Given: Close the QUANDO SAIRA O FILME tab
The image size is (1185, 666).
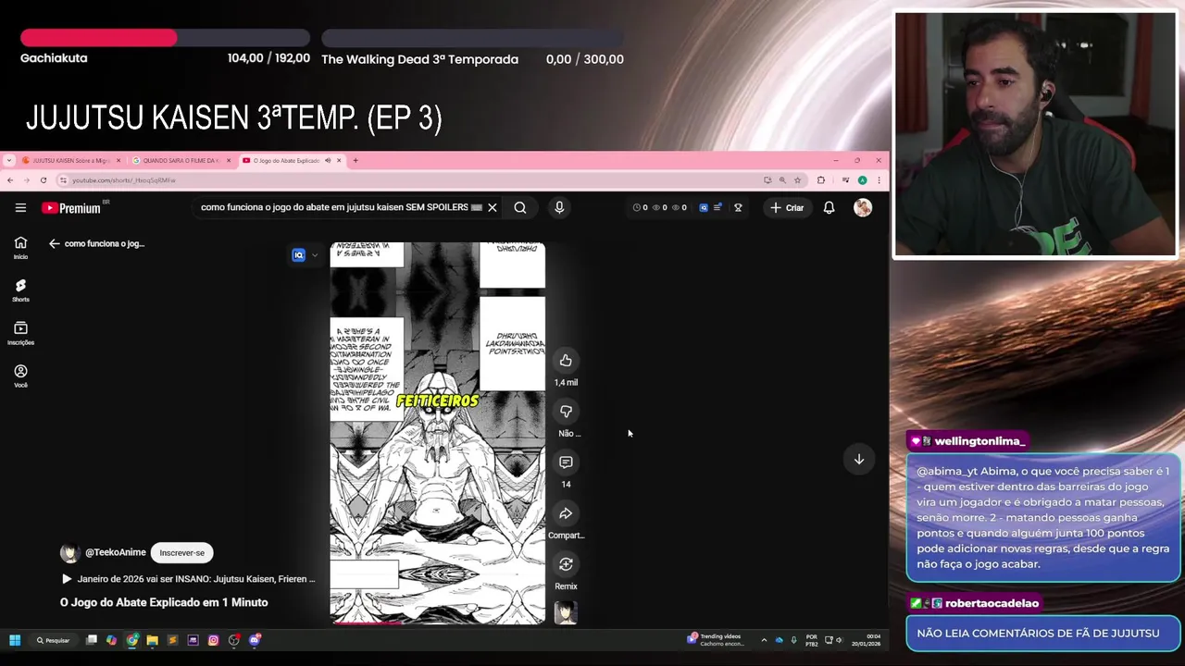Looking at the screenshot, I should point(230,161).
